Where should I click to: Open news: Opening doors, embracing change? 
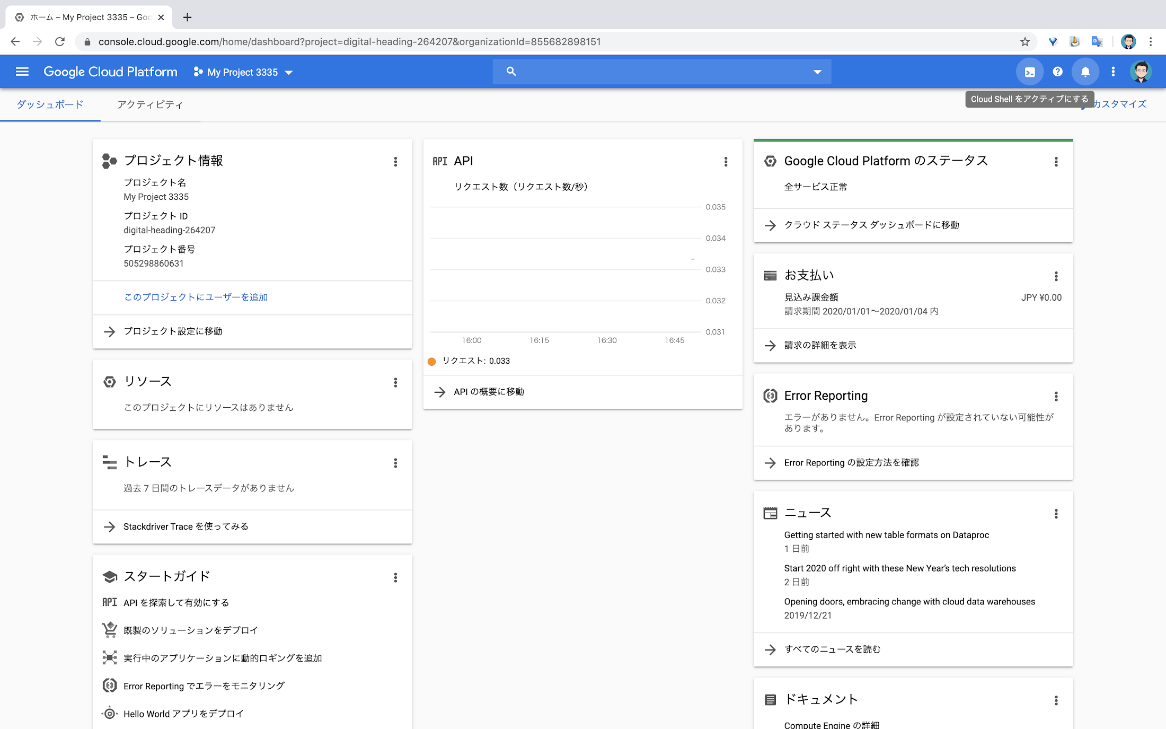pos(909,602)
